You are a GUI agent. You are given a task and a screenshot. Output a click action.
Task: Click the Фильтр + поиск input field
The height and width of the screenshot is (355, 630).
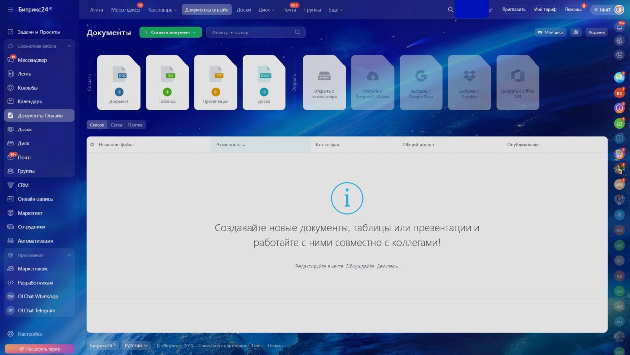tap(251, 32)
